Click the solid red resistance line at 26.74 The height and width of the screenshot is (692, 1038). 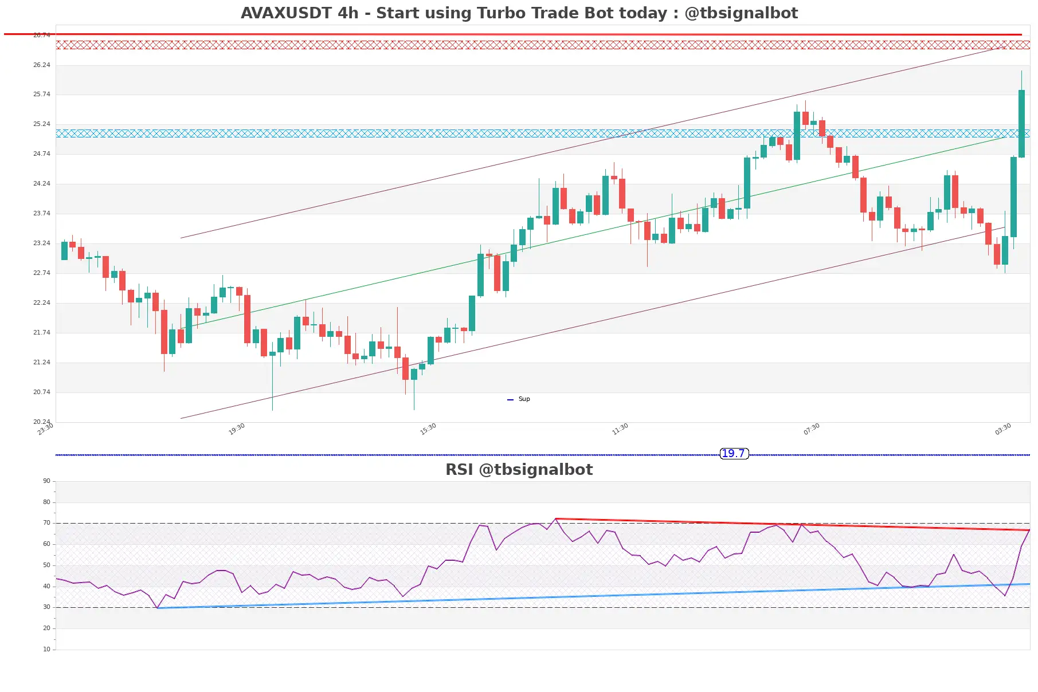click(513, 34)
